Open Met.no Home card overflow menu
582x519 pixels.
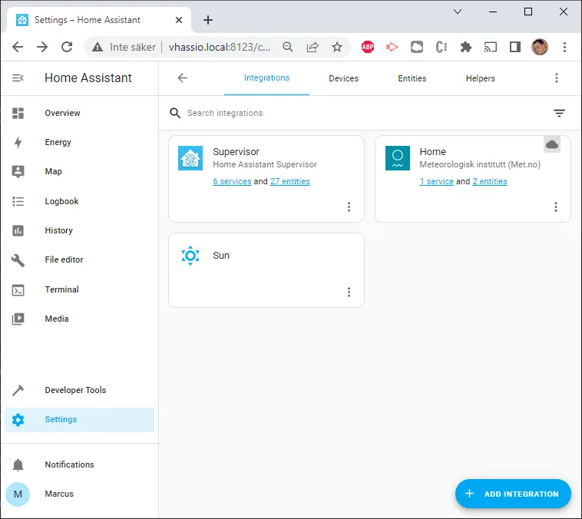click(556, 207)
